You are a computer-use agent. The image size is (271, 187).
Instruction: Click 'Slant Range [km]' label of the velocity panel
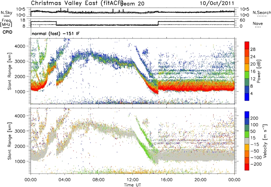click(9, 141)
